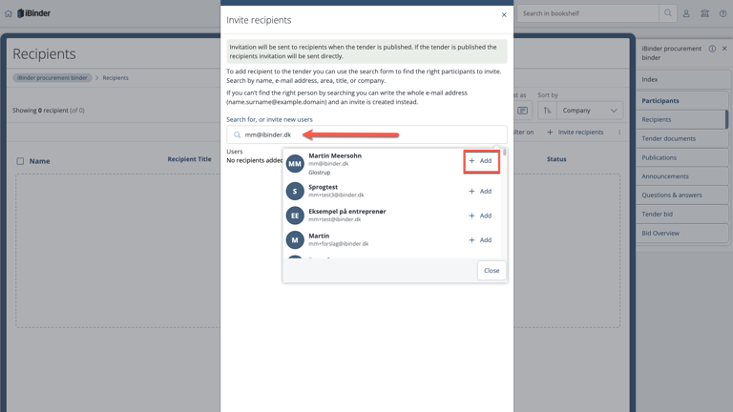Click the bookshelf search magnifier icon

(667, 13)
